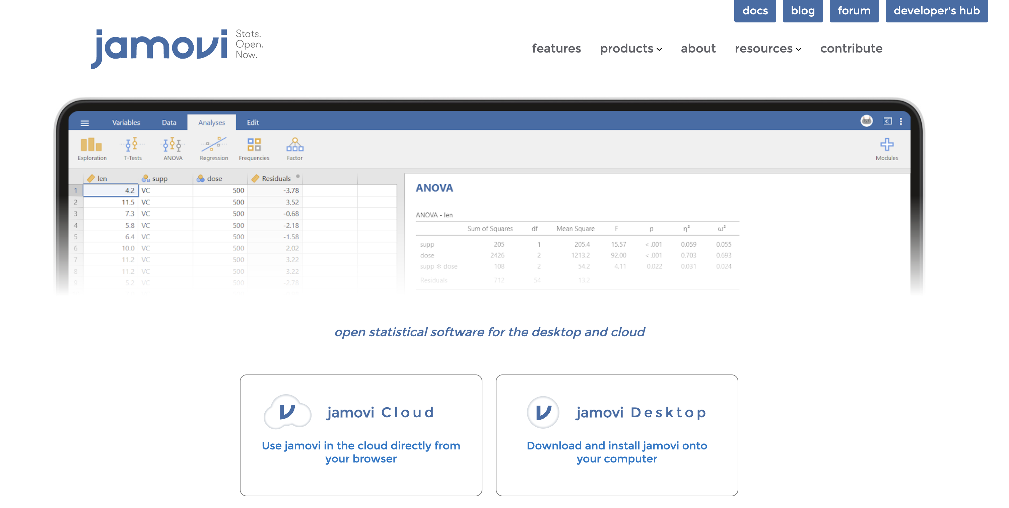Open the developer's hub button
Image resolution: width=1009 pixels, height=508 pixels.
(936, 11)
